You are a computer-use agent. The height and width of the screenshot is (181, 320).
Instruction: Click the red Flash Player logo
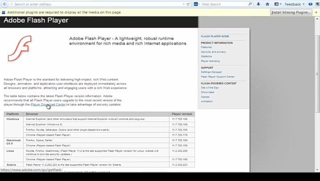pos(20,48)
